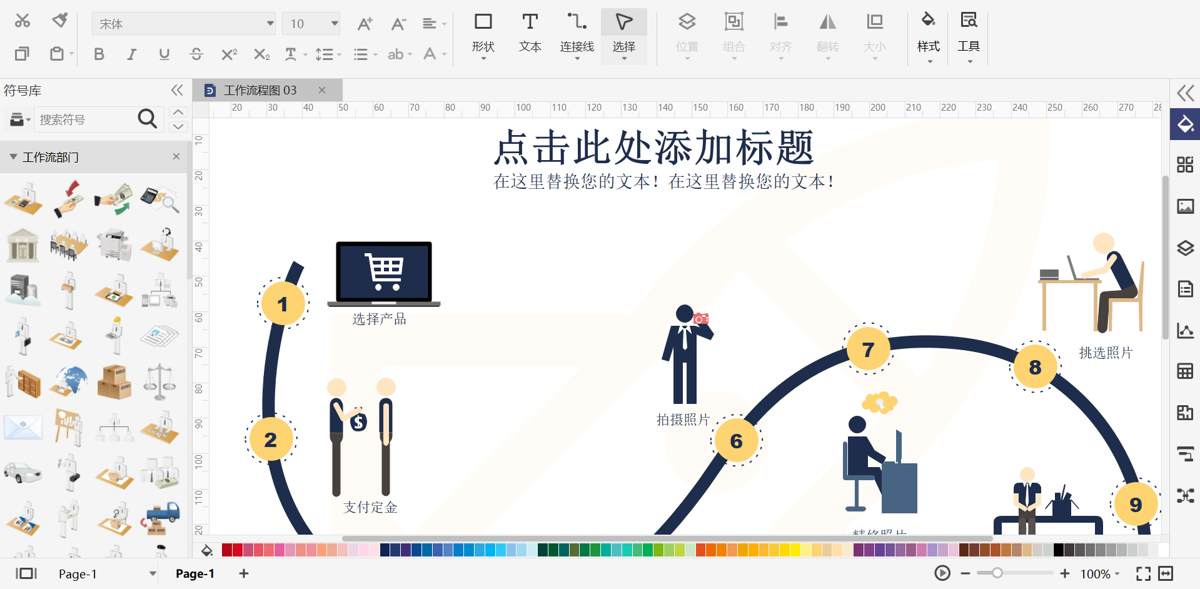Open the symbol library category menu icon

(x=20, y=119)
